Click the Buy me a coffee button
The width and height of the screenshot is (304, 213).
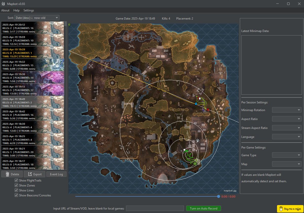(x=290, y=209)
